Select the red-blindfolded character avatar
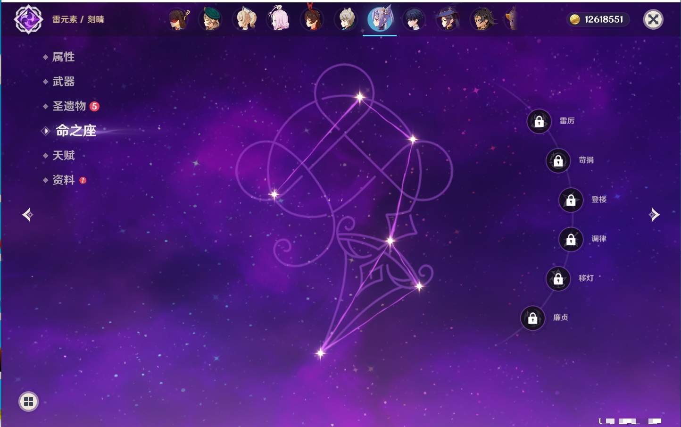 coord(178,19)
